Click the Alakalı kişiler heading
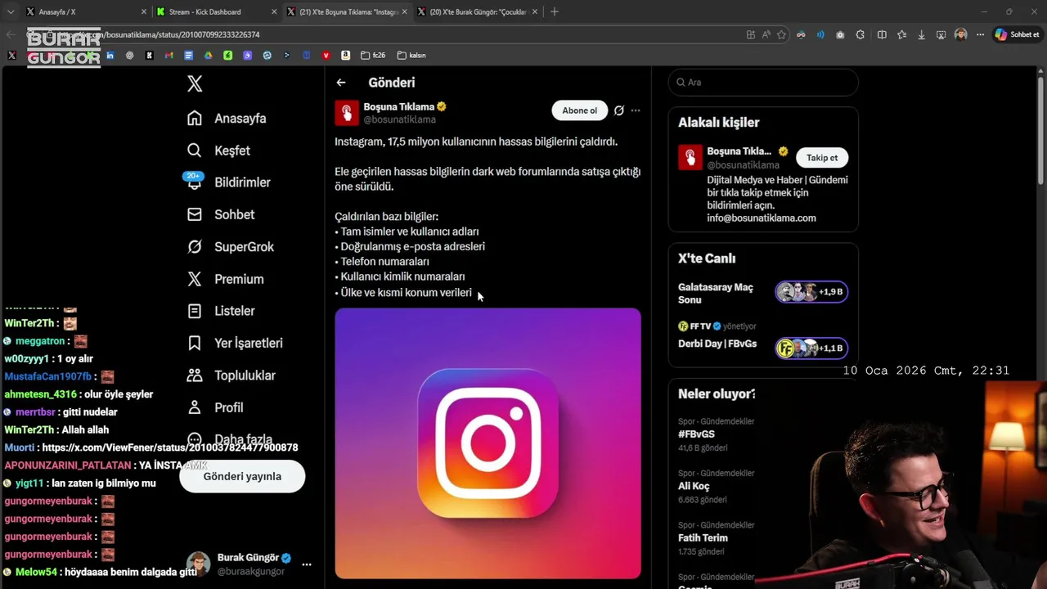Image resolution: width=1047 pixels, height=589 pixels. [x=718, y=123]
